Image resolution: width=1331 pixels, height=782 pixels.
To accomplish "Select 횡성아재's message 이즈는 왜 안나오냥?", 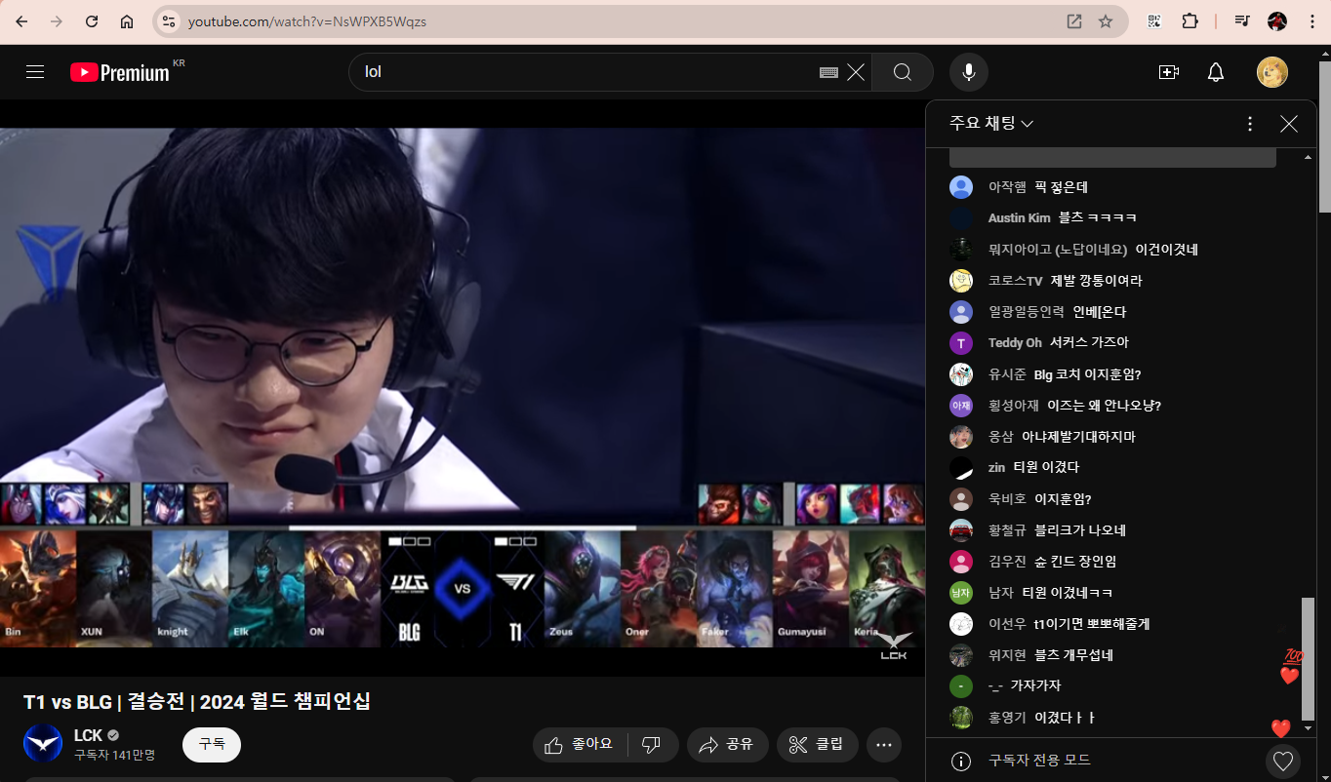I will 1104,405.
